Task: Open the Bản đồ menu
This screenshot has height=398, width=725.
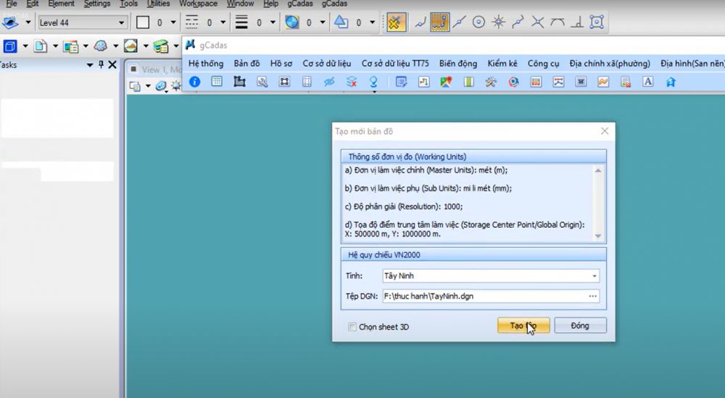Action: (x=247, y=63)
